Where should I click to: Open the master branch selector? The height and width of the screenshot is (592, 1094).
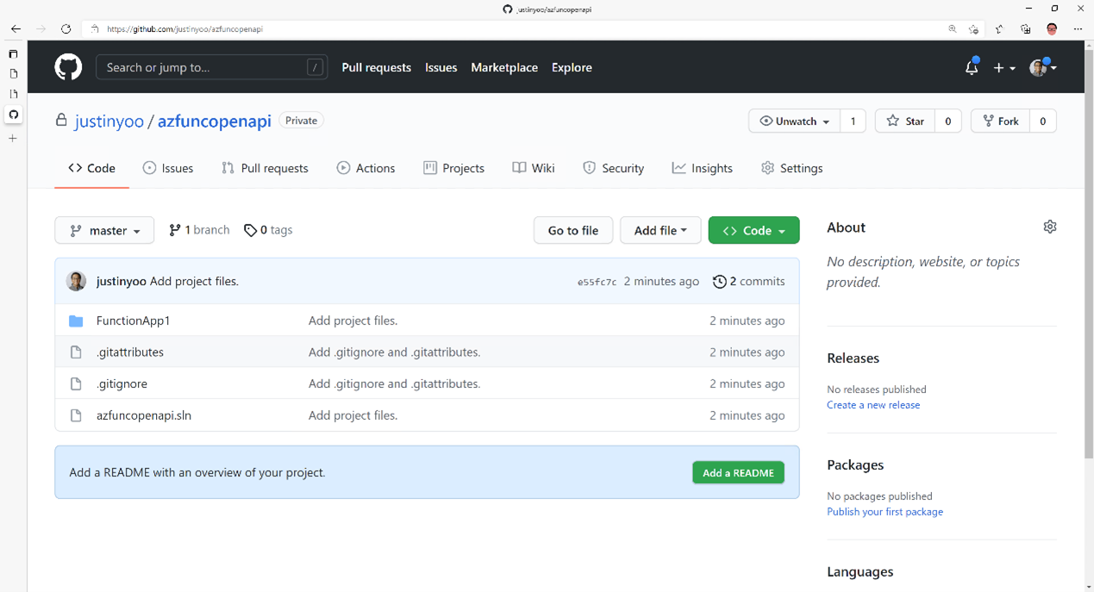click(x=104, y=230)
